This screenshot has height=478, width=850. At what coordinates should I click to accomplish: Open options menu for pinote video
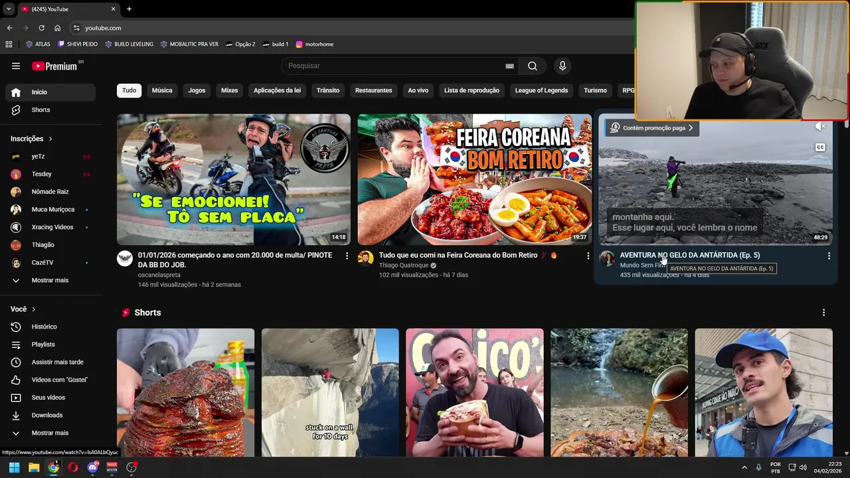pyautogui.click(x=347, y=256)
